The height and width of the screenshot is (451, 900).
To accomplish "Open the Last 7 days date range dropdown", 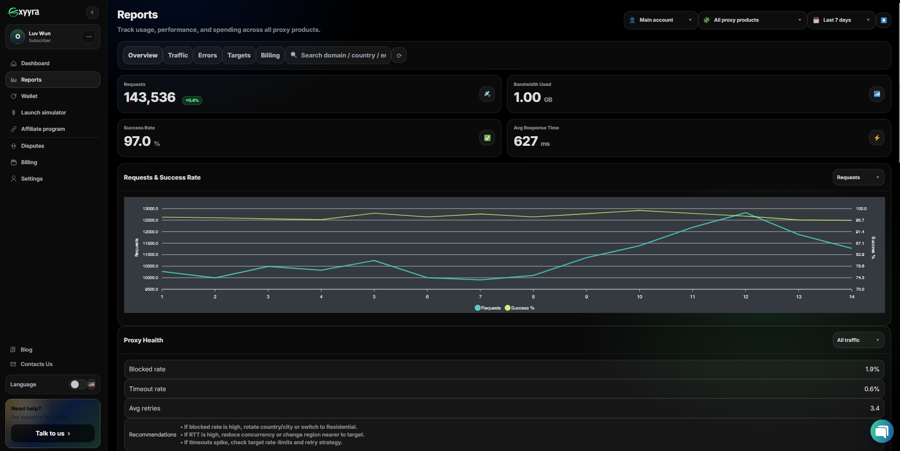I will [841, 20].
